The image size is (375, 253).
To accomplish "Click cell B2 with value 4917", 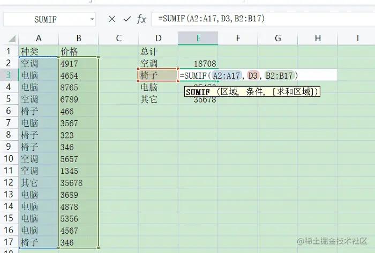I will point(78,63).
